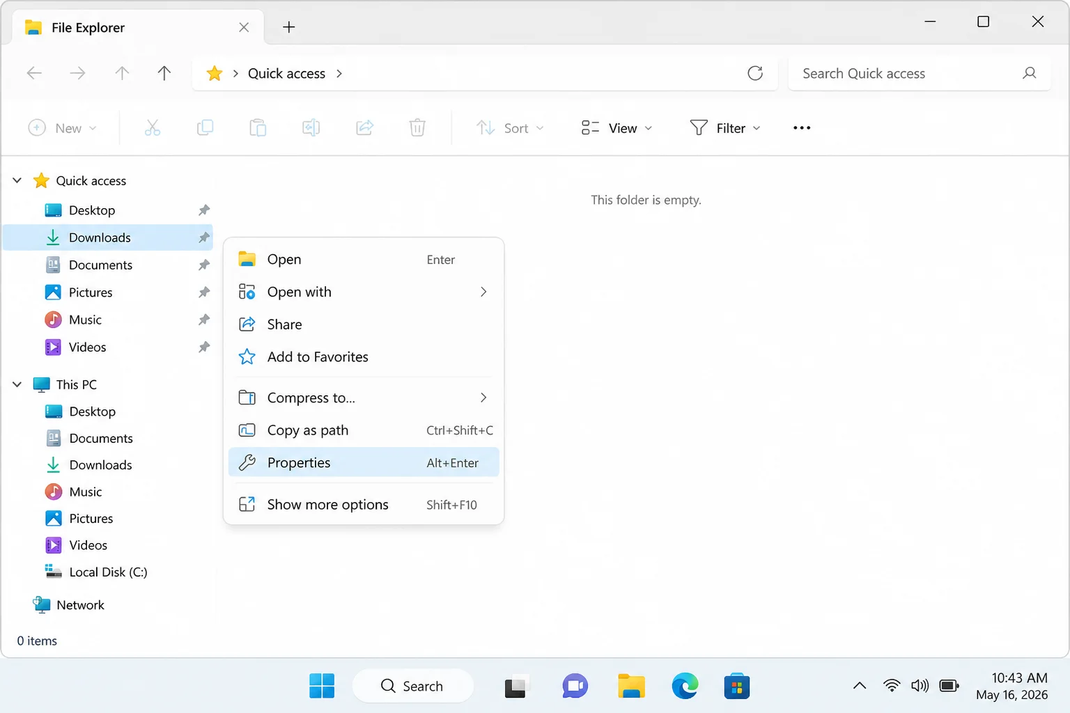Open Microsoft Edge from the taskbar
Screen dimensions: 1070x713
685,686
